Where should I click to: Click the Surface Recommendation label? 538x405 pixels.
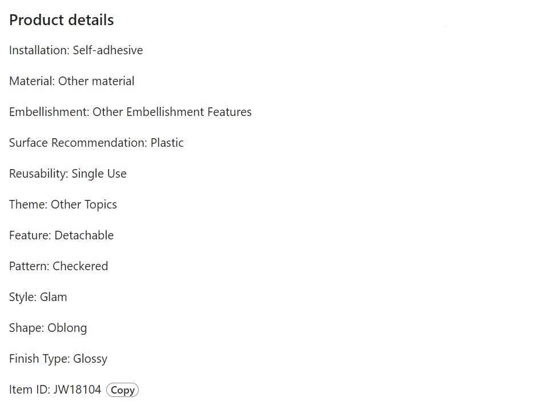tap(78, 143)
